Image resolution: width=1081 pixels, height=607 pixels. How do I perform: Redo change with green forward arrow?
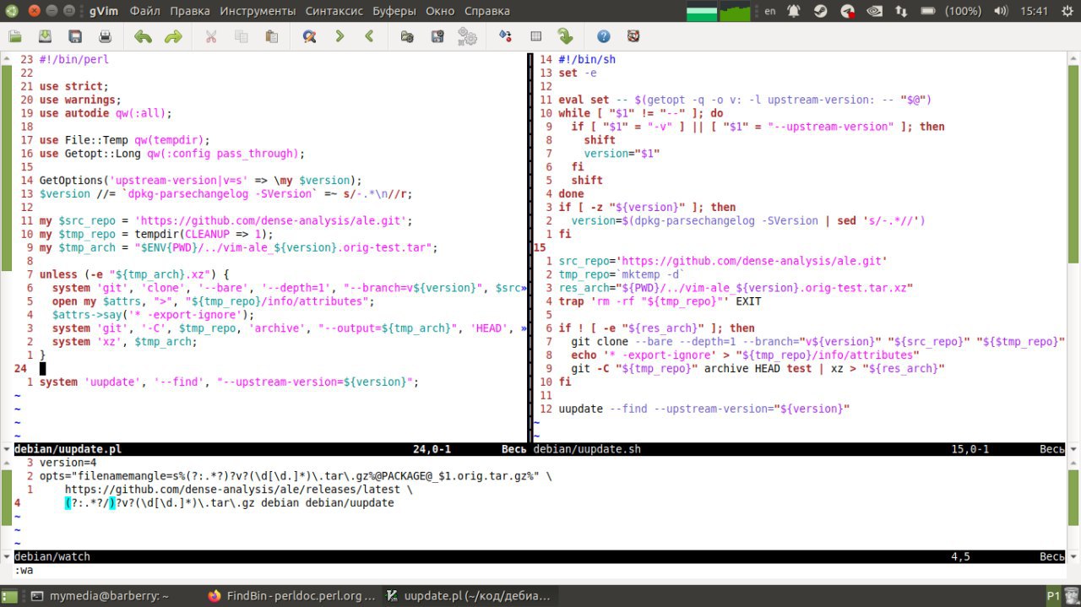click(173, 36)
